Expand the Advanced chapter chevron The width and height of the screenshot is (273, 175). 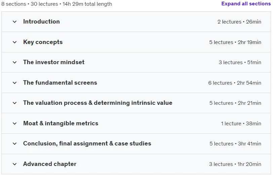click(15, 164)
